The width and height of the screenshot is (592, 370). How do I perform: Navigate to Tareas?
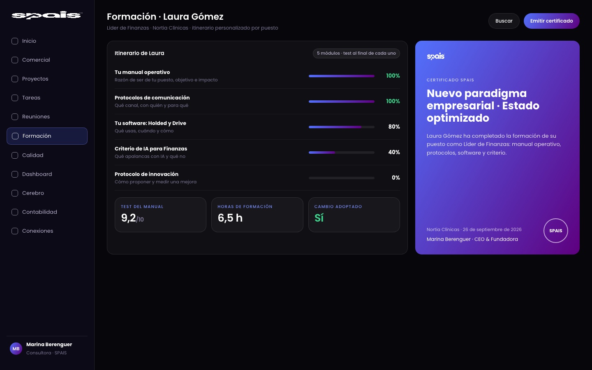[x=47, y=98]
